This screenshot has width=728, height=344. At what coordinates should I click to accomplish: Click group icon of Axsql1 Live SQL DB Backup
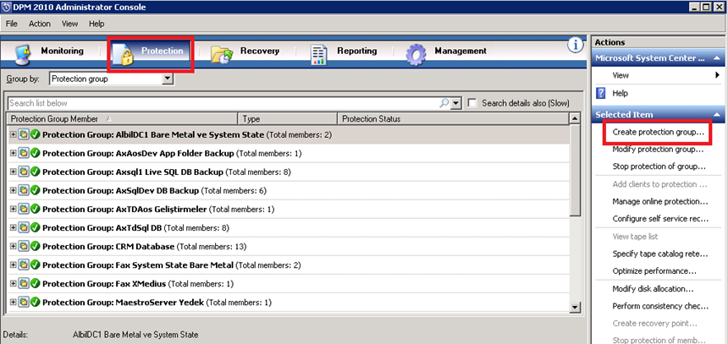click(23, 172)
